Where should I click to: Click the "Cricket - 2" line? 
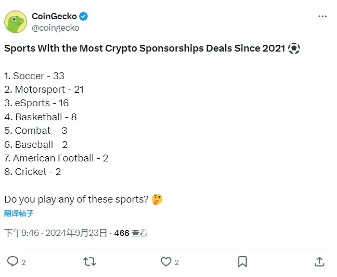[32, 171]
